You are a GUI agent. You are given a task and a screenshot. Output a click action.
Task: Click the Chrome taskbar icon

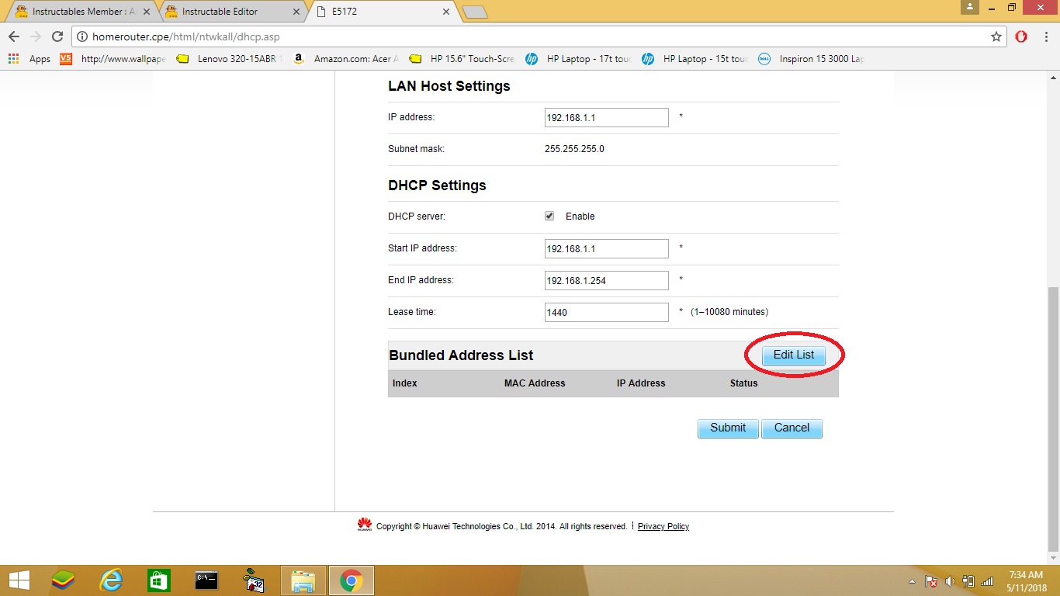(352, 580)
